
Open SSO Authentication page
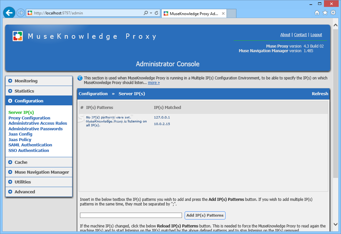click(x=29, y=150)
